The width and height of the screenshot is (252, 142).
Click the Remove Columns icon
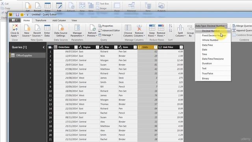tap(139, 28)
